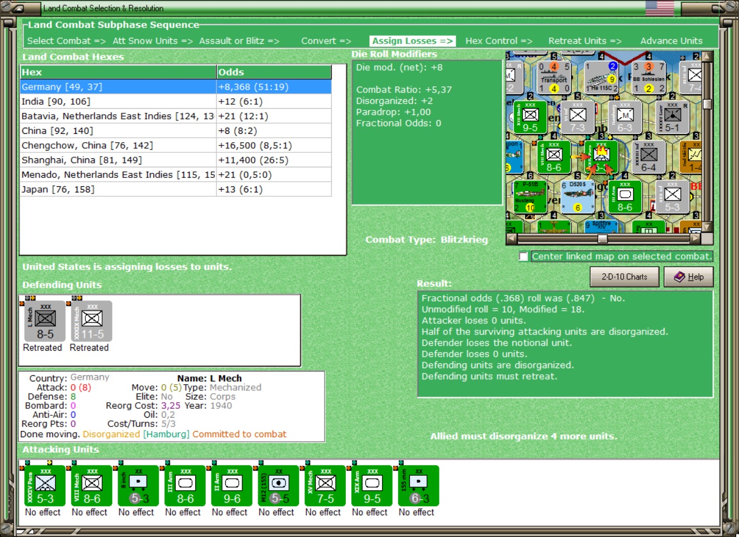Select the II Arm 9-6 attacking unit
The width and height of the screenshot is (739, 537).
[x=231, y=486]
